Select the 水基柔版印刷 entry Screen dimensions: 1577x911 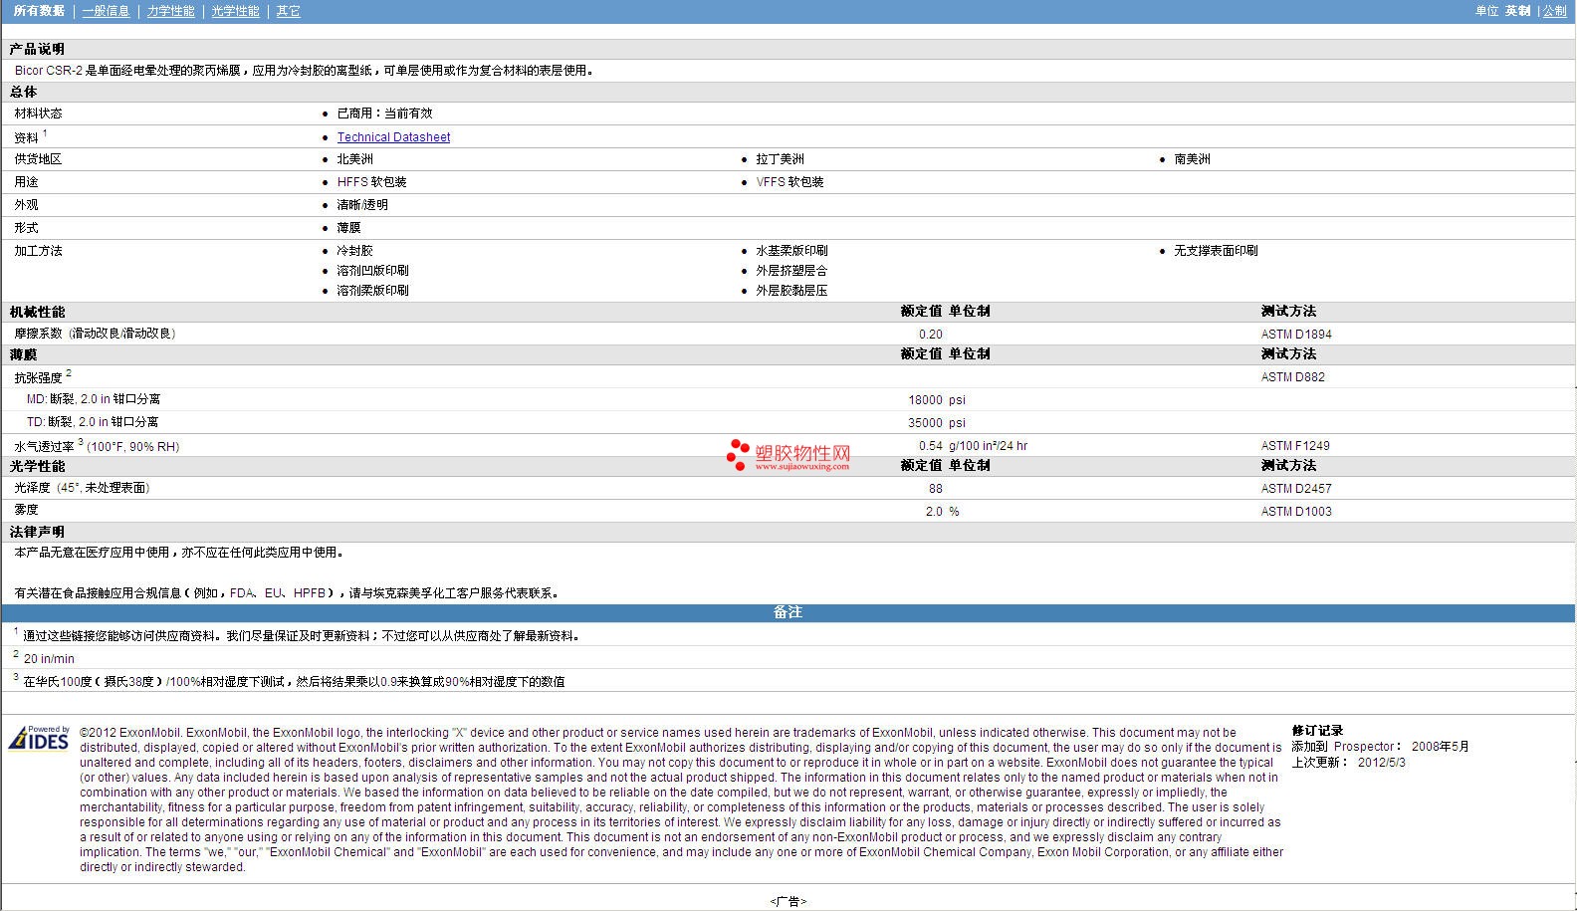(791, 251)
